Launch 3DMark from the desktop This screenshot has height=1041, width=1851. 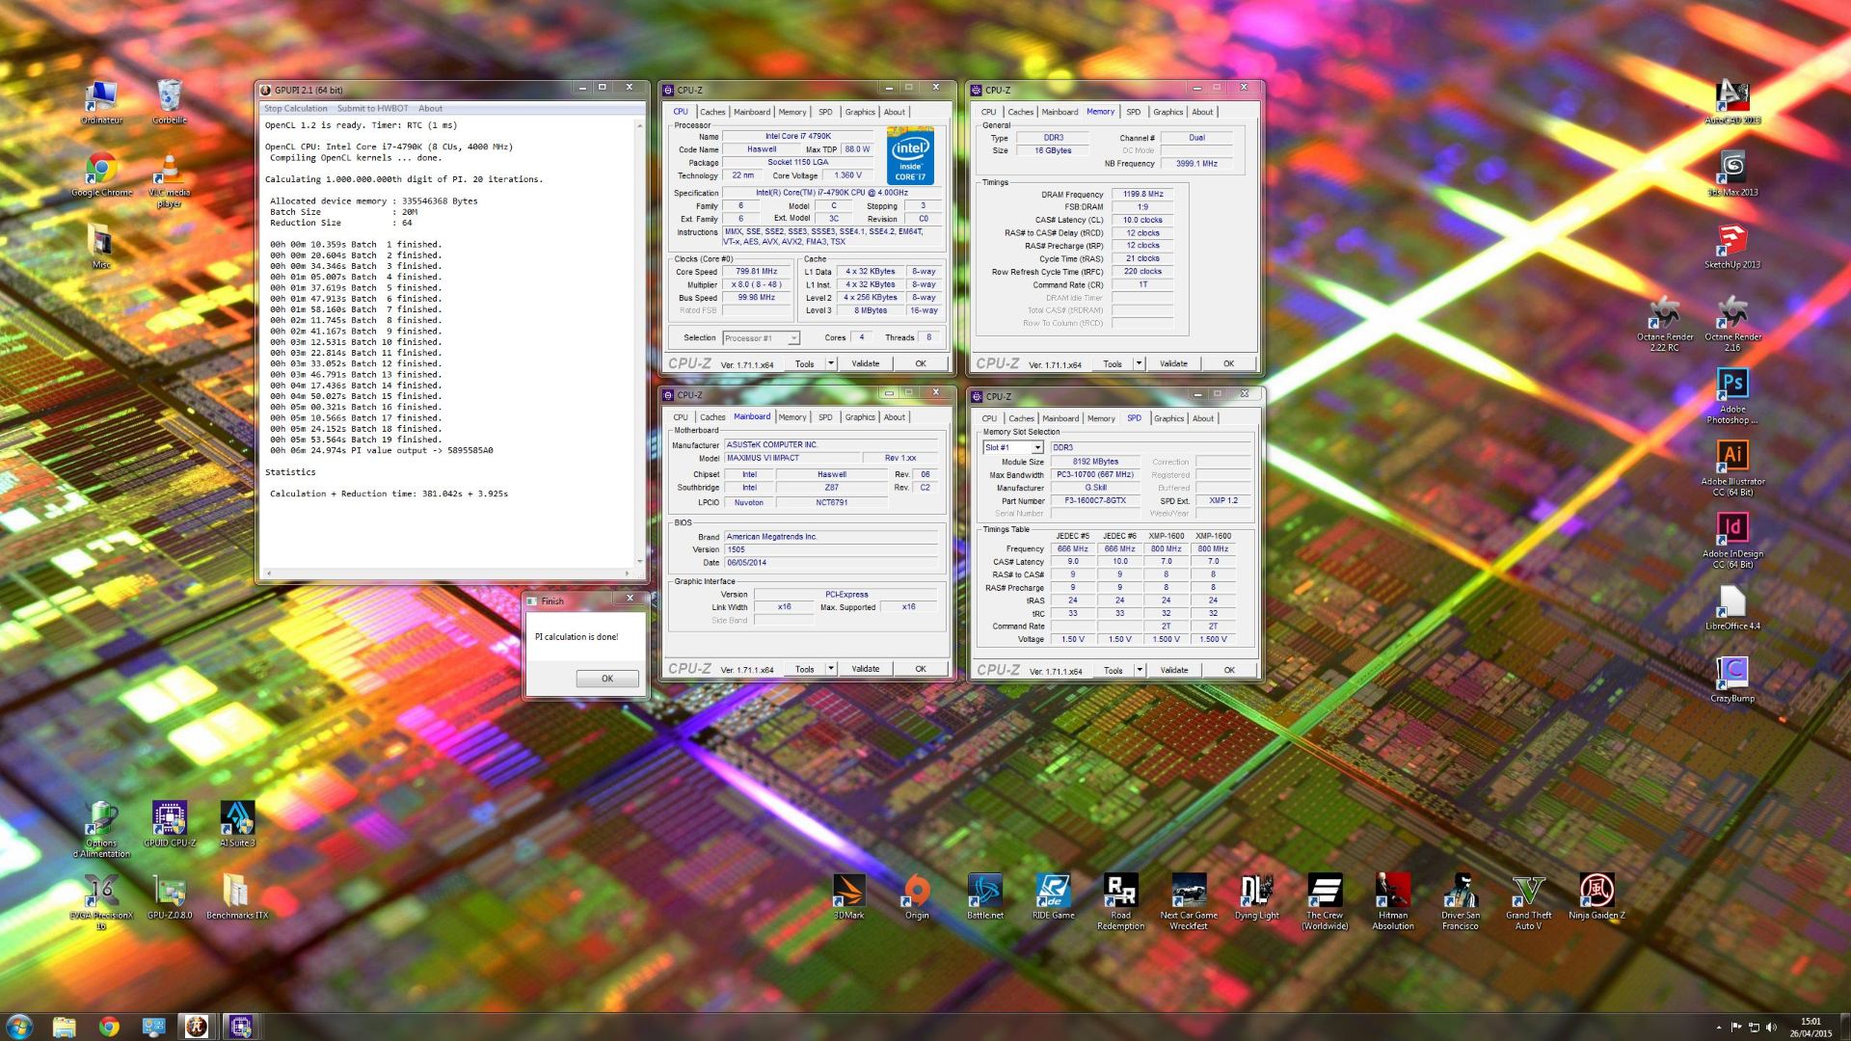(x=848, y=896)
